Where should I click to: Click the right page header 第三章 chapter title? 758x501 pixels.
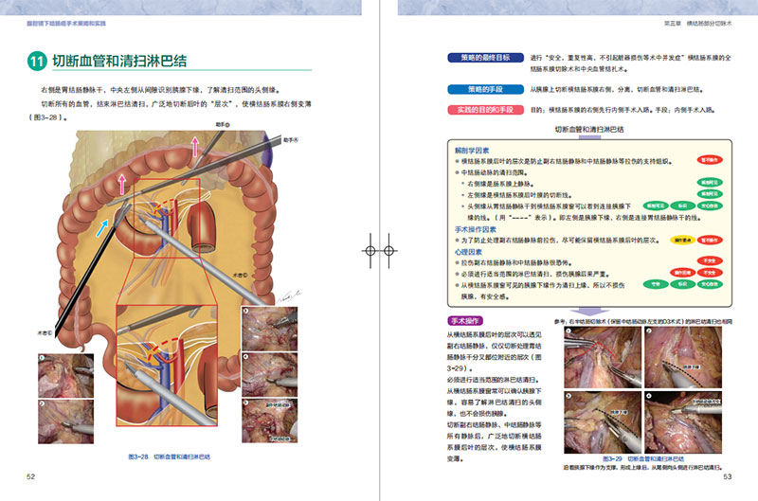tap(698, 23)
